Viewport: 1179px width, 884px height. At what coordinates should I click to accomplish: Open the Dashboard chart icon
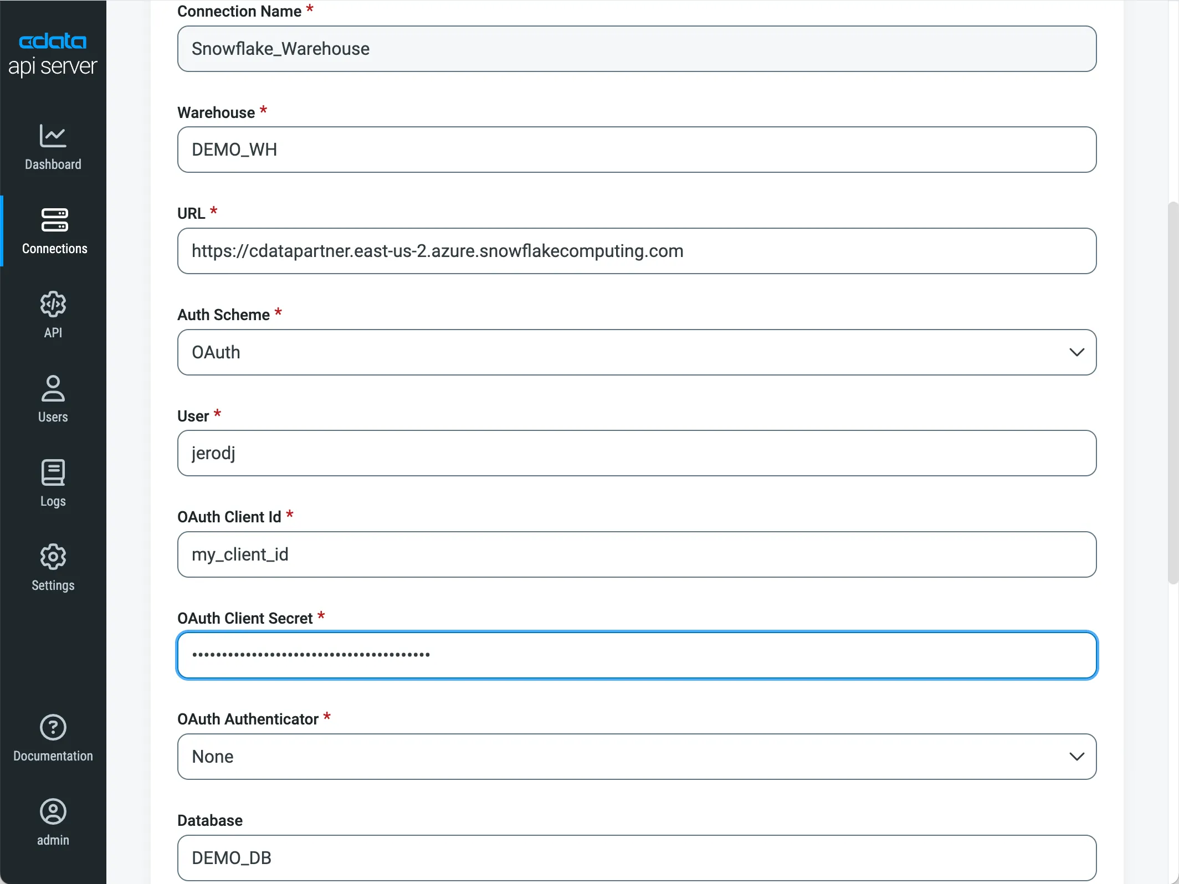pyautogui.click(x=53, y=136)
